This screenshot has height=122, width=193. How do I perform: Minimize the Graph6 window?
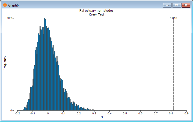(167, 5)
